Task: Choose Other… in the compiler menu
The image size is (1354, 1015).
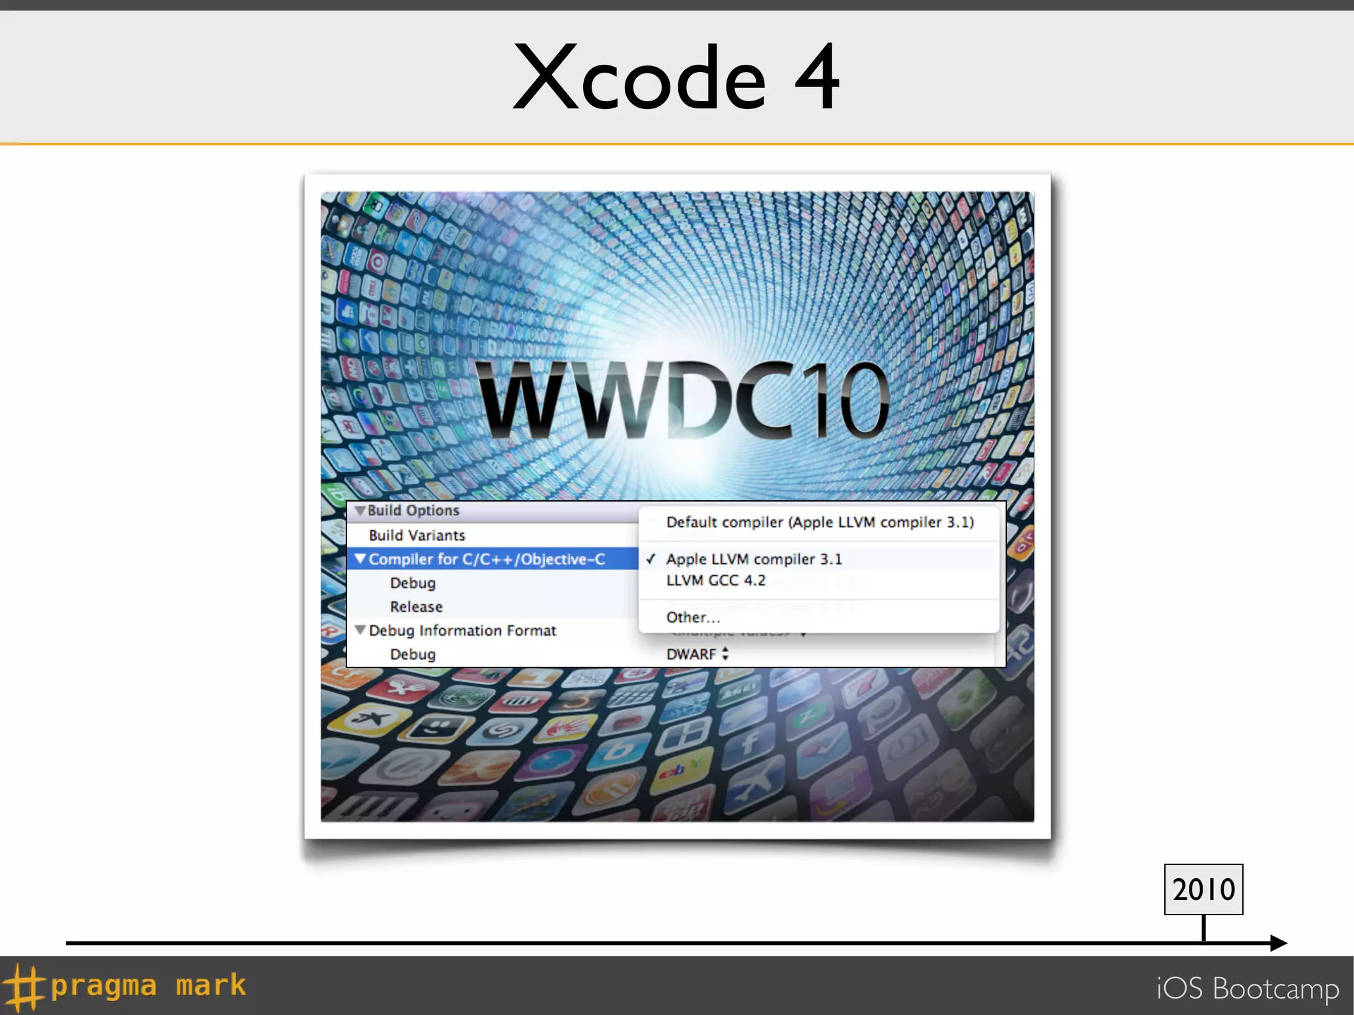Action: 818,617
